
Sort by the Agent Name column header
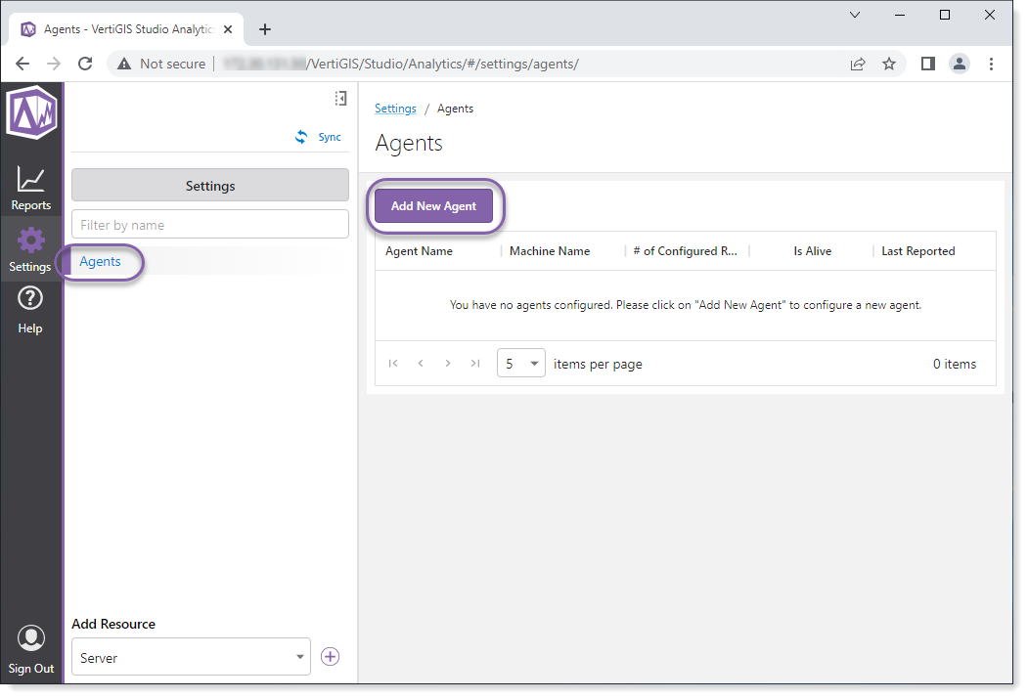[x=420, y=251]
